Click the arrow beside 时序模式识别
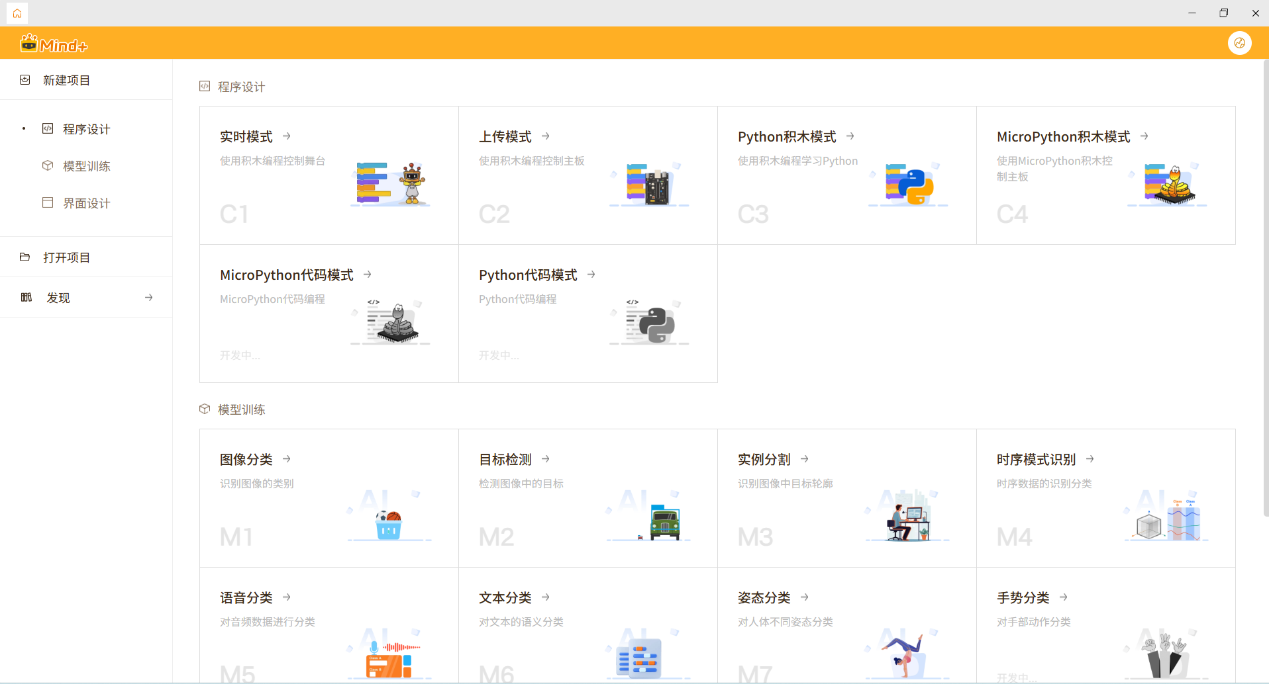The width and height of the screenshot is (1269, 684). 1090,459
